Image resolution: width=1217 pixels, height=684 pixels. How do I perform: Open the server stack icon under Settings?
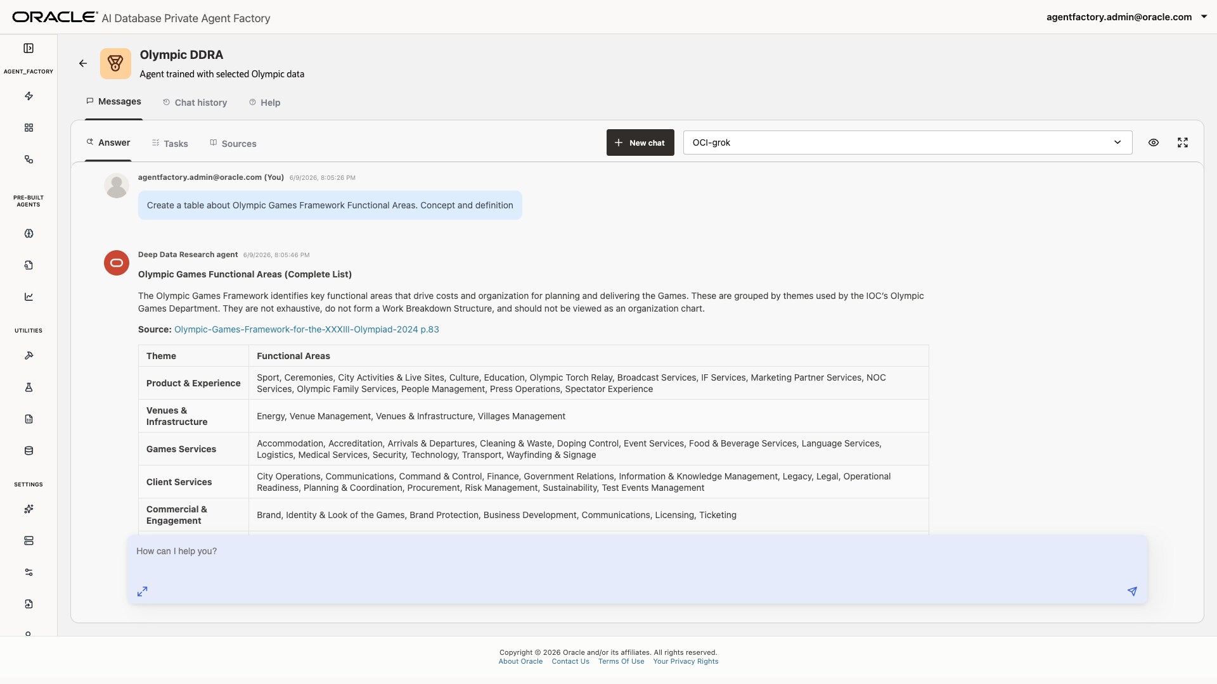29,541
